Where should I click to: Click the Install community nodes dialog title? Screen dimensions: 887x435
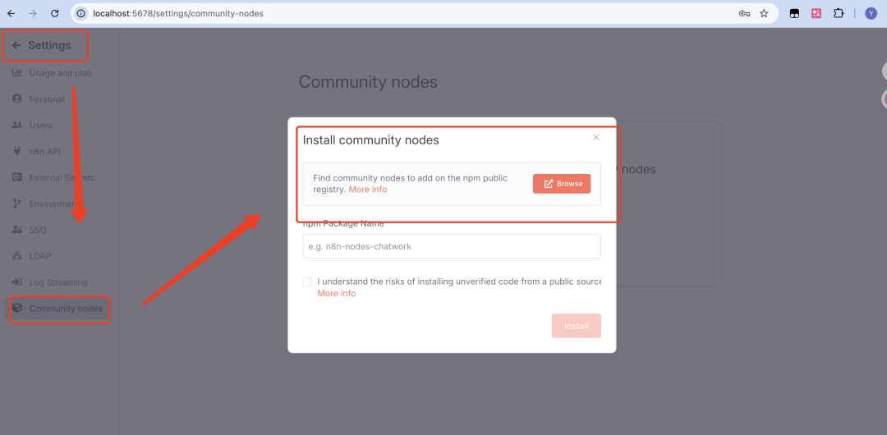(x=371, y=140)
